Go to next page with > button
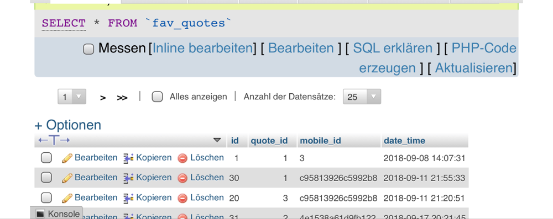This screenshot has width=553, height=219. point(103,98)
